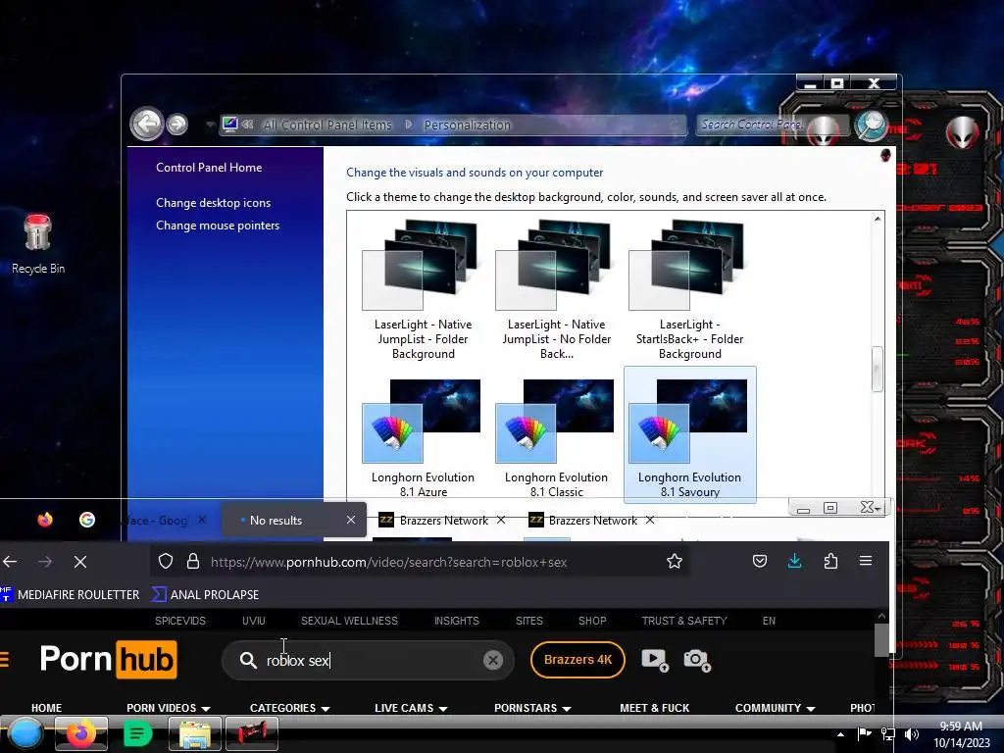Viewport: 1004px width, 753px height.
Task: Click the browser page scrollbar thumb
Action: 881,639
